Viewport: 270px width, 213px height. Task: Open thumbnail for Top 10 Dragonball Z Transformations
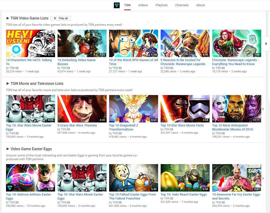133,109
